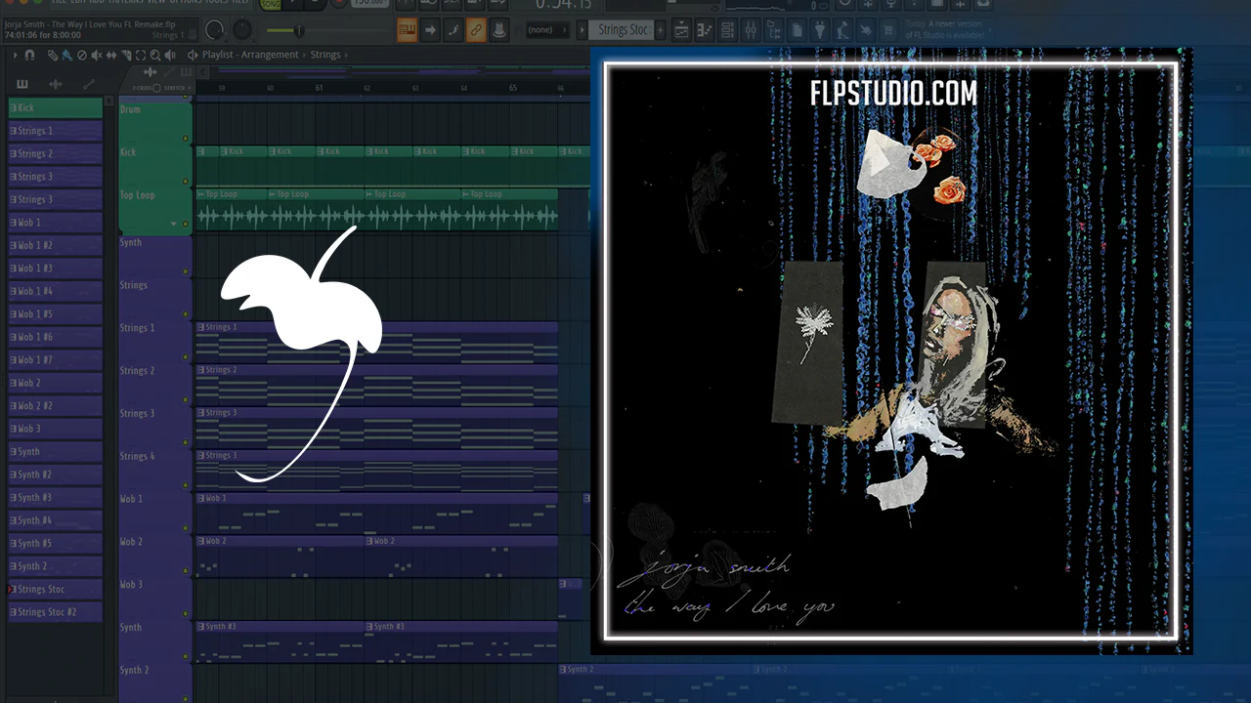Viewport: 1251px width, 703px height.
Task: Select the Synth #3 pattern in the picker
Action: [56, 497]
